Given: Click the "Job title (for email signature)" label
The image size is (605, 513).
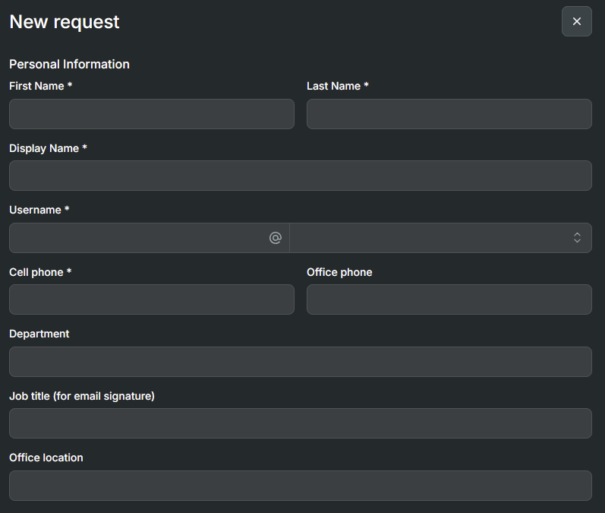Looking at the screenshot, I should [82, 396].
